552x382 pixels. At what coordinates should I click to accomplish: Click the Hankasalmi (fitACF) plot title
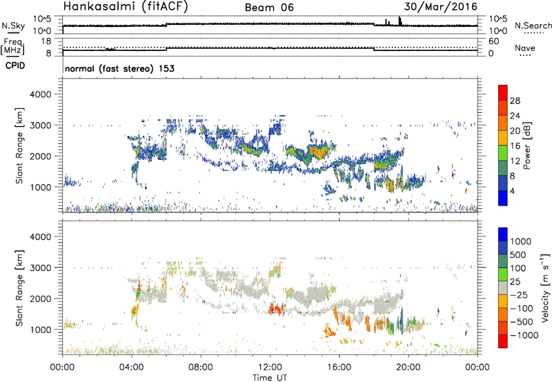pos(126,7)
